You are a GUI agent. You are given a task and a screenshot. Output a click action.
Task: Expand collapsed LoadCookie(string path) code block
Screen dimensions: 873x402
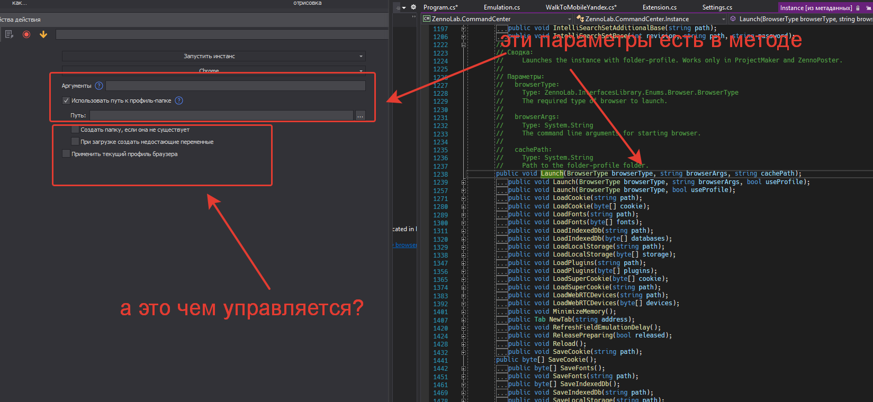pos(464,198)
